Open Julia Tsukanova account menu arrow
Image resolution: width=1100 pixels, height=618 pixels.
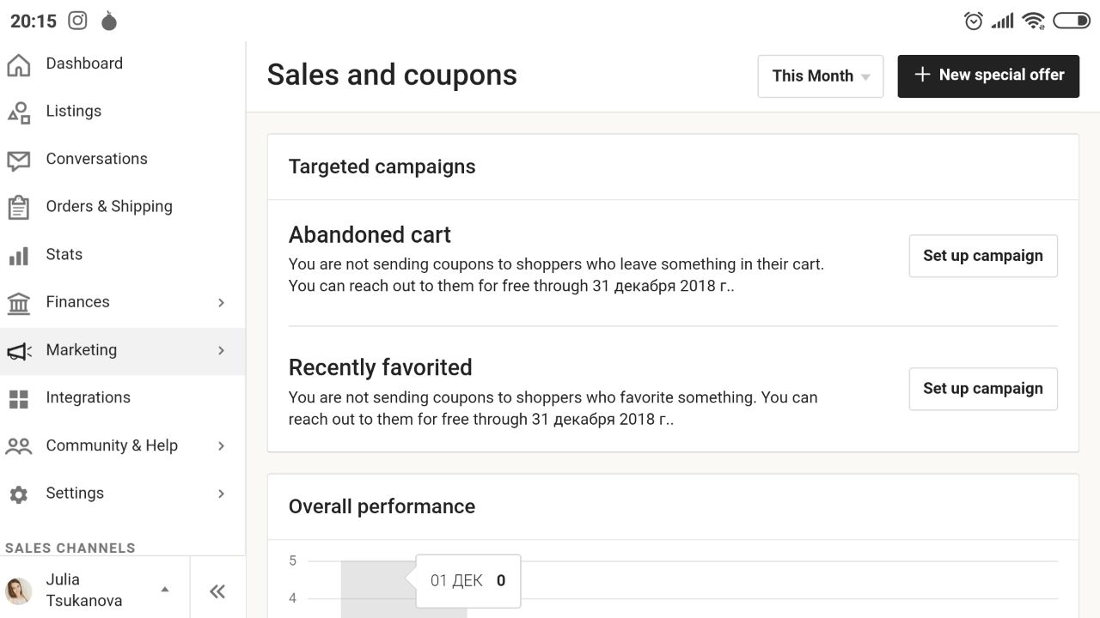click(x=165, y=590)
